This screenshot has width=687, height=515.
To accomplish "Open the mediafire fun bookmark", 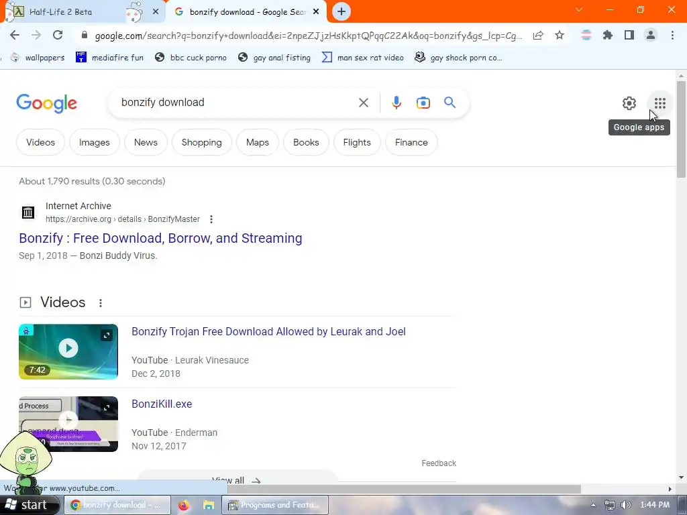I will [109, 58].
